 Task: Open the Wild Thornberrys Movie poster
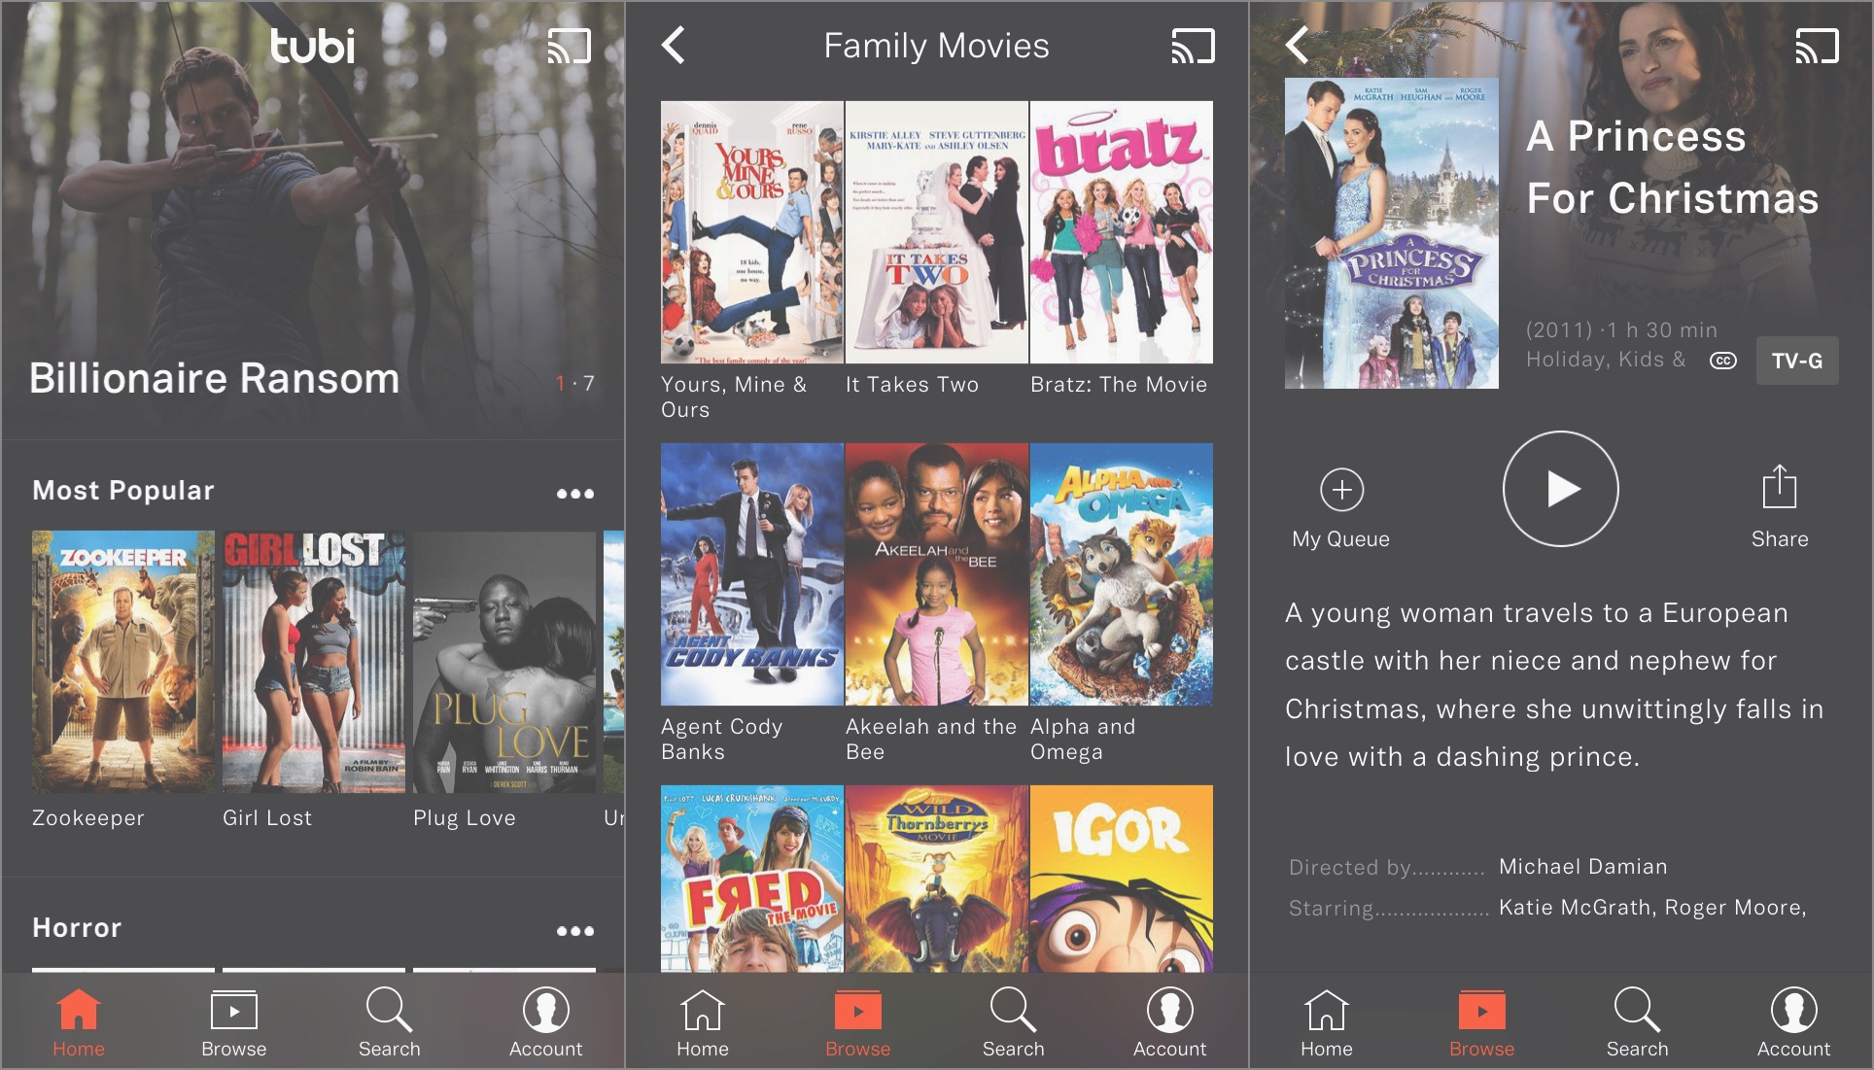(x=937, y=879)
